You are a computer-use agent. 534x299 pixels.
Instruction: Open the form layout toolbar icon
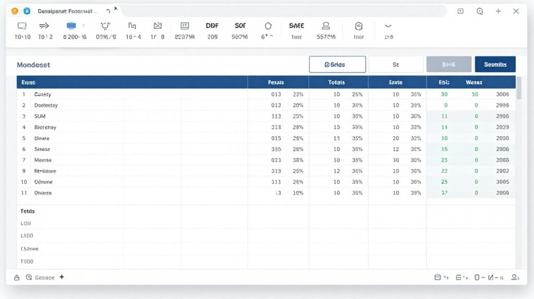[185, 26]
